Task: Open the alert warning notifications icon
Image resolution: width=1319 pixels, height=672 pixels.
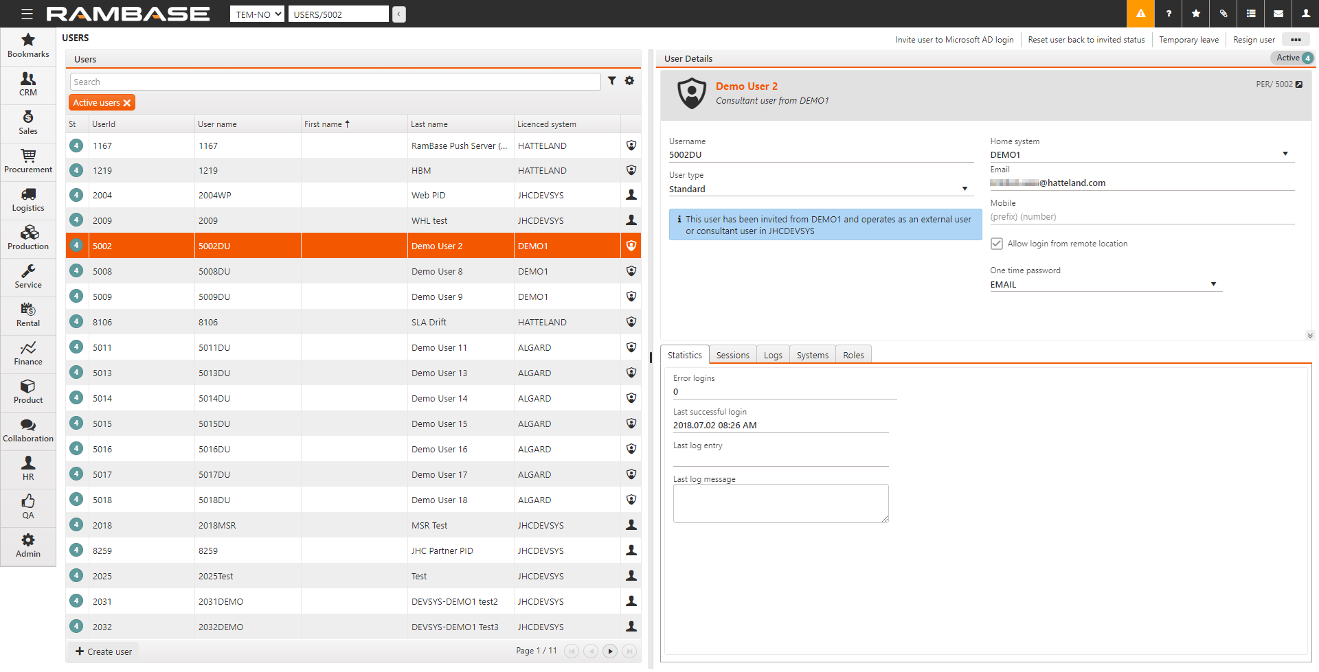Action: (x=1140, y=14)
